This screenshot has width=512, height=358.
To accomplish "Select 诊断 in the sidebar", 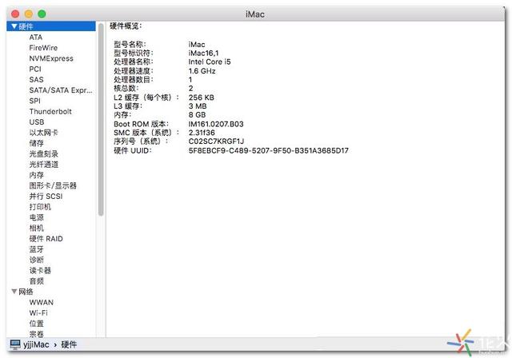I will coord(36,260).
